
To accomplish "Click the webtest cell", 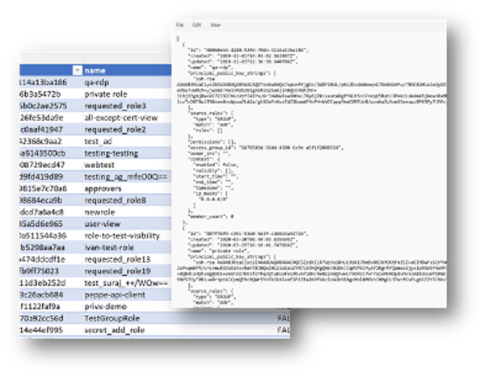I will tap(99, 164).
